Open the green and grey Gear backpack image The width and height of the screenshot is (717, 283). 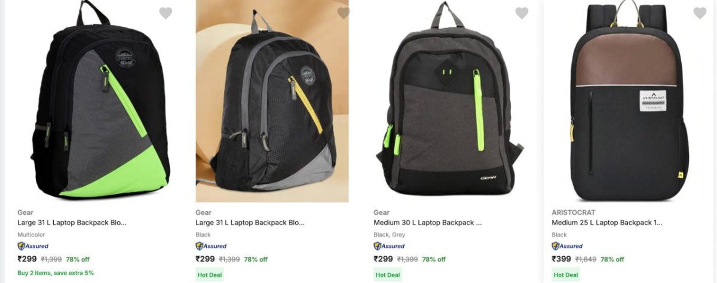(100, 100)
